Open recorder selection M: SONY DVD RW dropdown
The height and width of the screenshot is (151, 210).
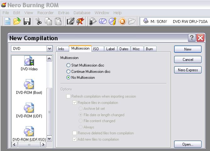point(175,21)
